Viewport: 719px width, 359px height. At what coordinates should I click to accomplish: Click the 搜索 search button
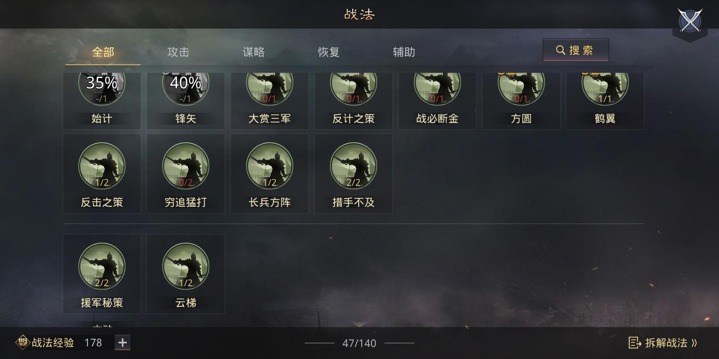point(576,50)
